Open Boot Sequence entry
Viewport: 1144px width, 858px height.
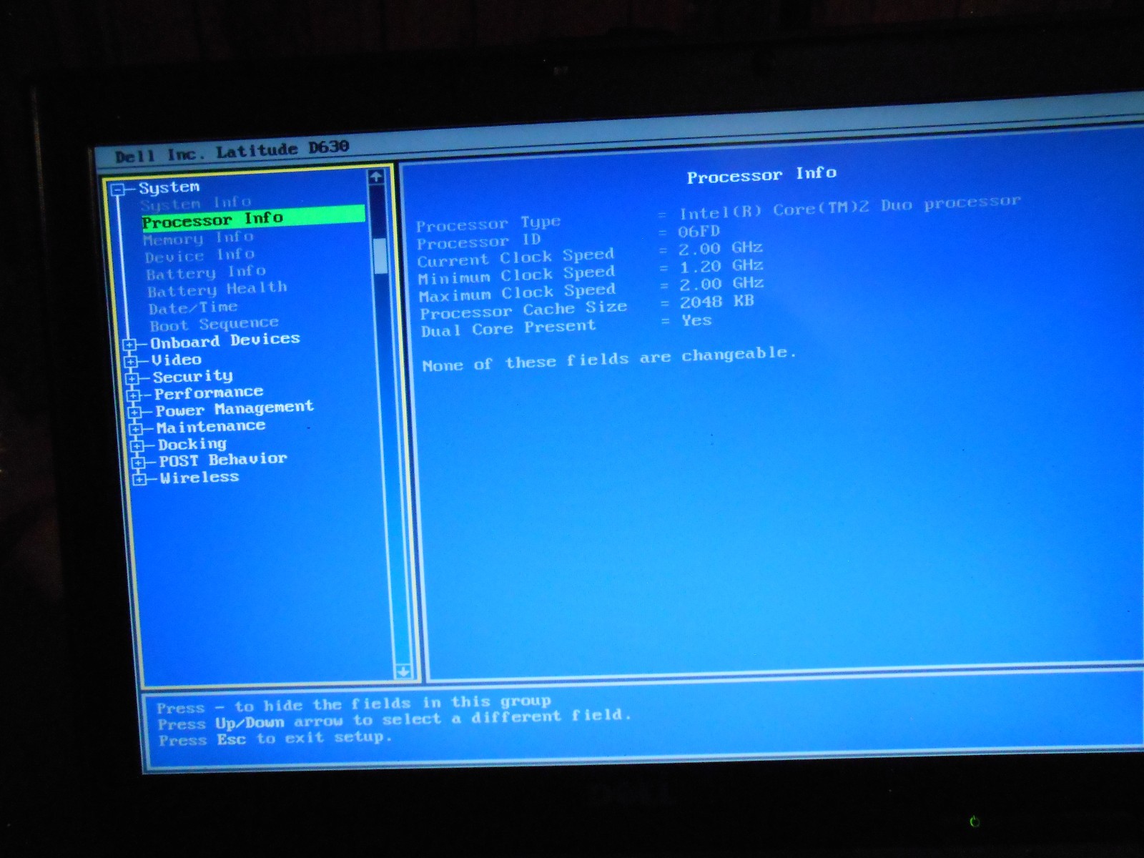pyautogui.click(x=214, y=325)
